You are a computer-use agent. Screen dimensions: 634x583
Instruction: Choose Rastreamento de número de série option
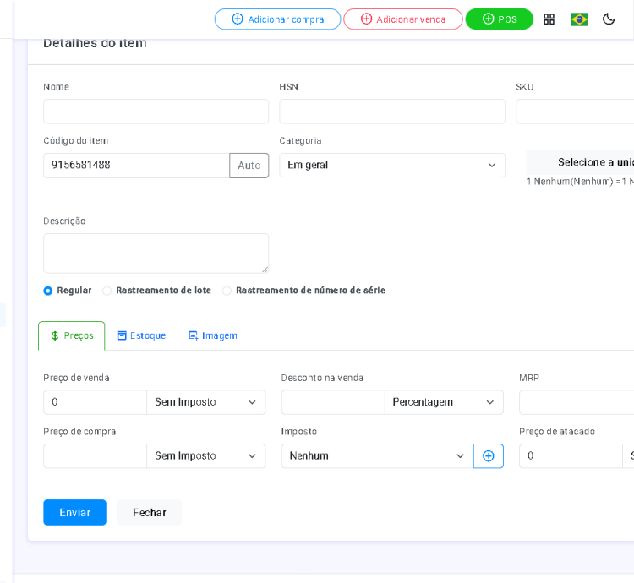click(x=227, y=291)
